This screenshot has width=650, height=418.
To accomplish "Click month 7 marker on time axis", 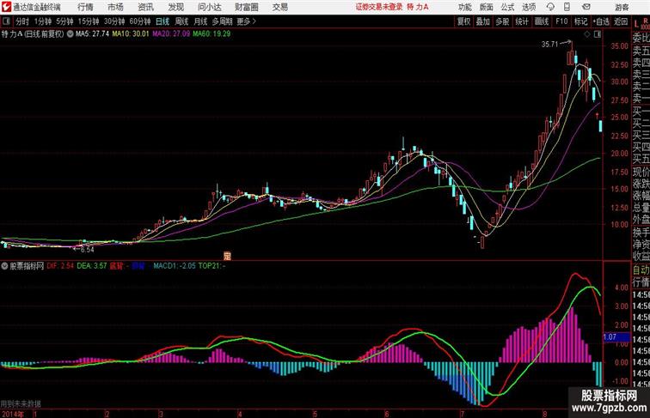I will [x=463, y=414].
